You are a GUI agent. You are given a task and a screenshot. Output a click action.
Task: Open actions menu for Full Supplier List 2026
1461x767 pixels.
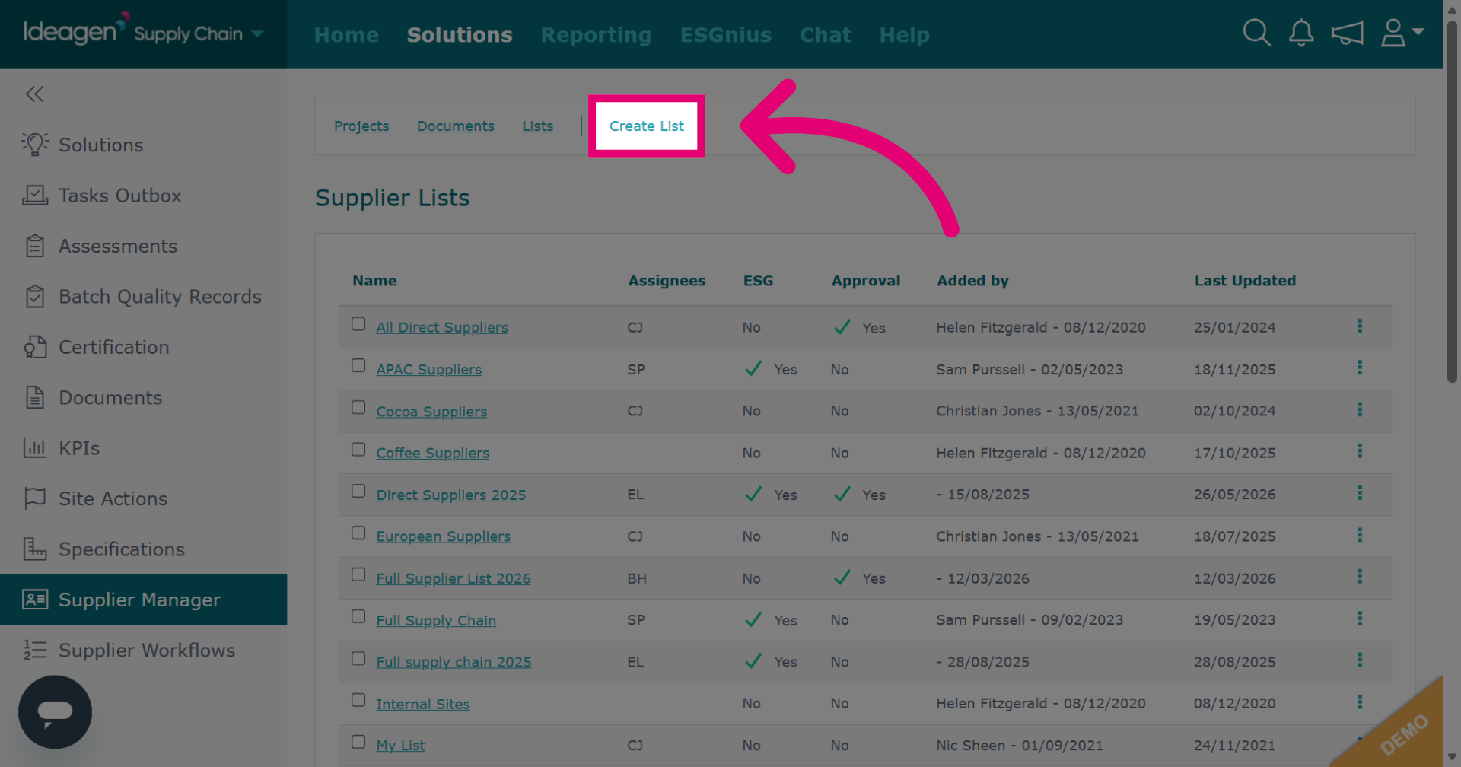(1360, 578)
